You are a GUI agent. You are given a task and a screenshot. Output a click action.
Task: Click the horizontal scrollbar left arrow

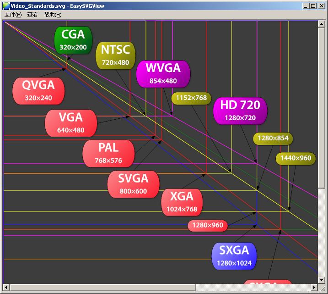pyautogui.click(x=6, y=288)
